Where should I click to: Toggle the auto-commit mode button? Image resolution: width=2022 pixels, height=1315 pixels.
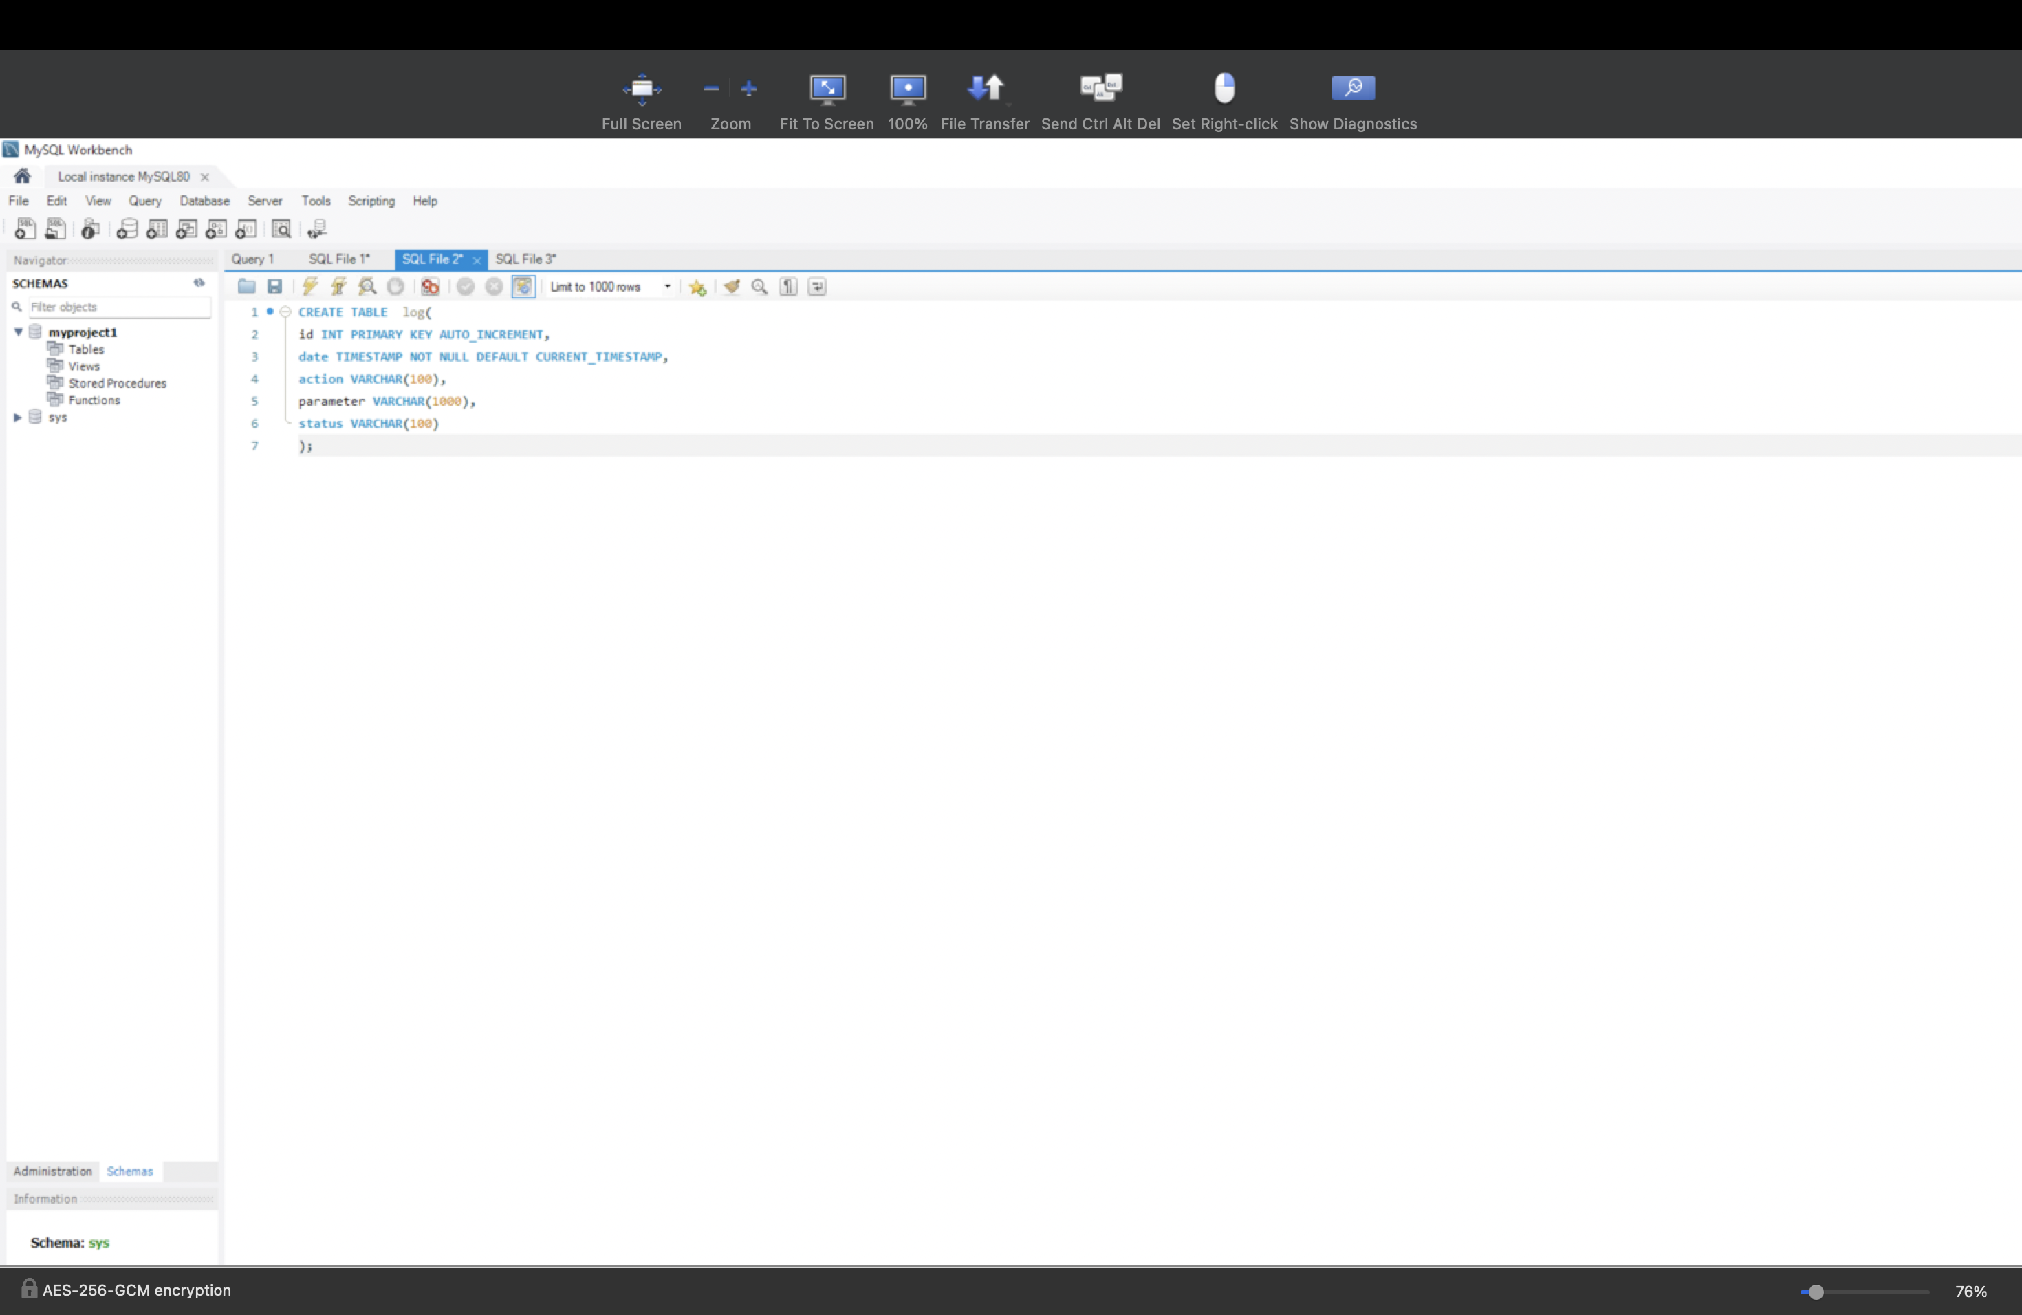[523, 286]
